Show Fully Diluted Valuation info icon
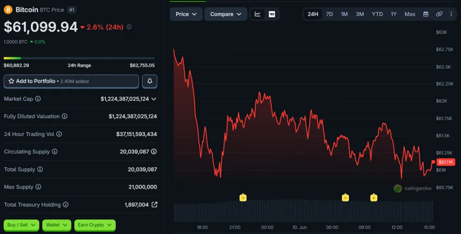The height and width of the screenshot is (234, 461). [65, 116]
